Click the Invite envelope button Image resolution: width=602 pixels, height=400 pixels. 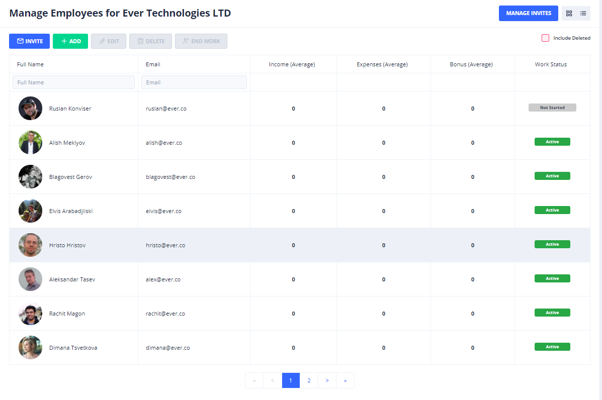[29, 41]
